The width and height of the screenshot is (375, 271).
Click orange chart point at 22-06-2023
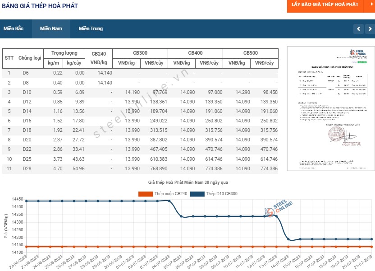(27, 247)
